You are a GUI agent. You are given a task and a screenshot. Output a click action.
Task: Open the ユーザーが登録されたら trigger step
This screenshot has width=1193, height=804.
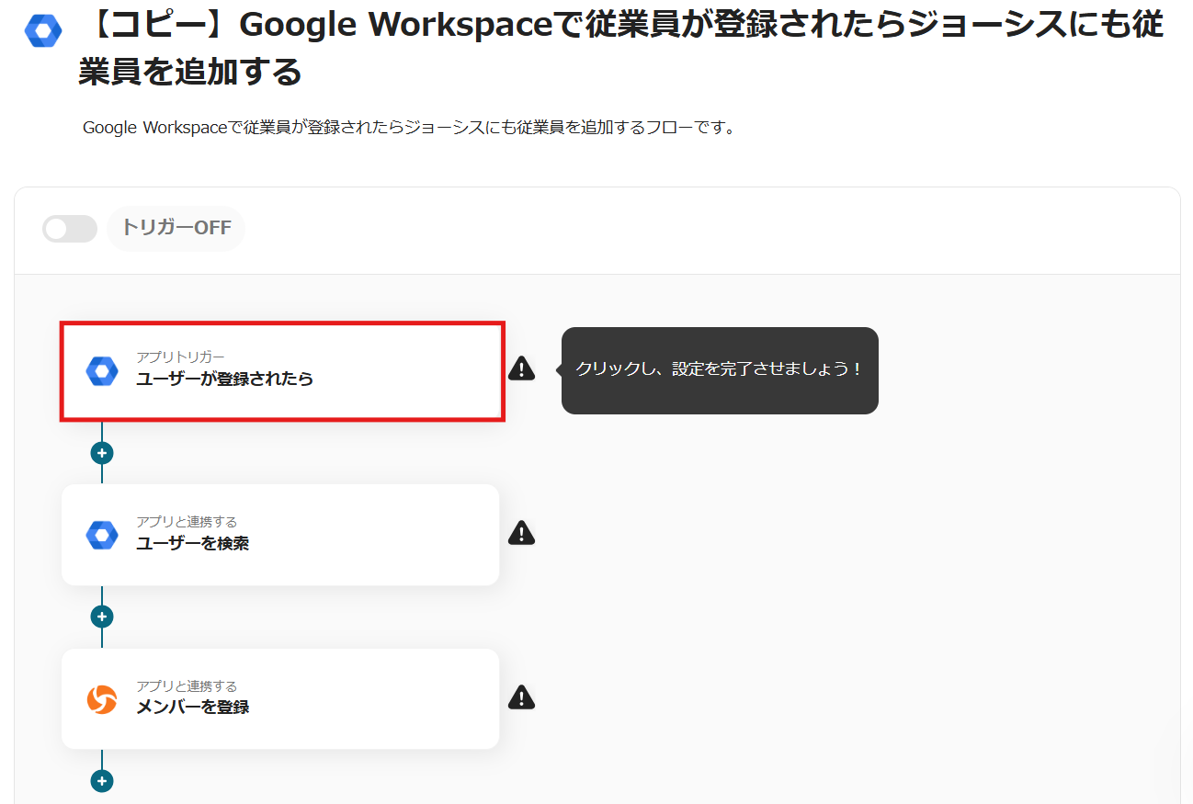tap(282, 371)
